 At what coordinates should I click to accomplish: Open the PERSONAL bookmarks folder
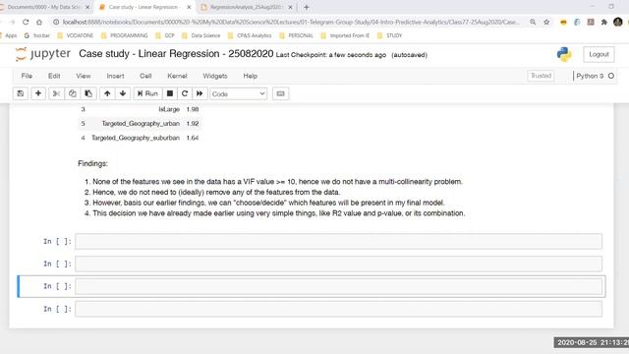coord(296,35)
